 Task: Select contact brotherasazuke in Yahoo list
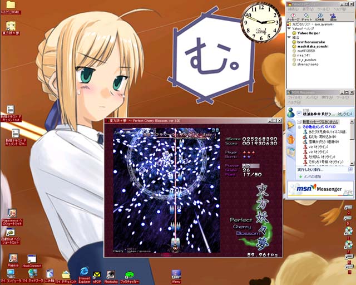[x=309, y=42]
